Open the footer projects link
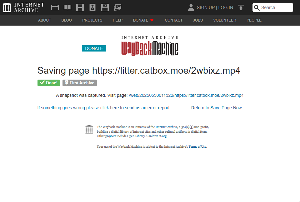 click(x=111, y=136)
